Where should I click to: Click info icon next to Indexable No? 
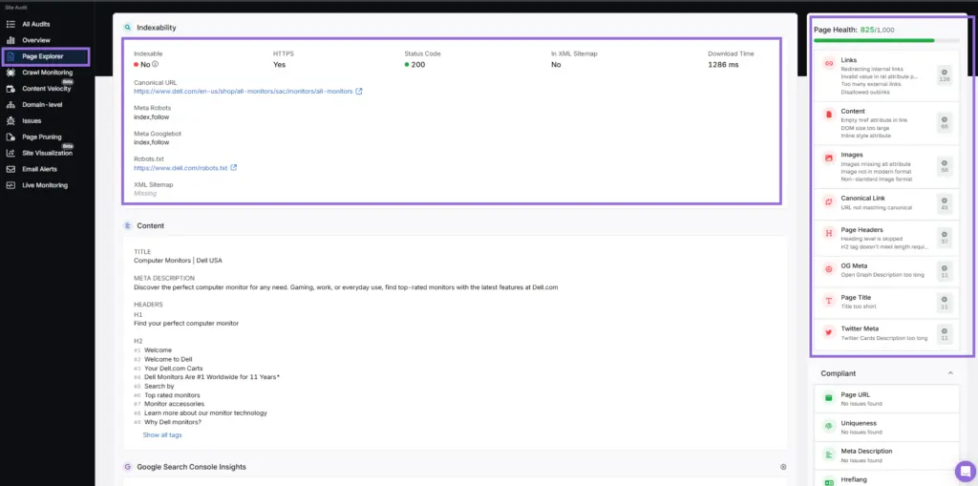click(x=156, y=64)
